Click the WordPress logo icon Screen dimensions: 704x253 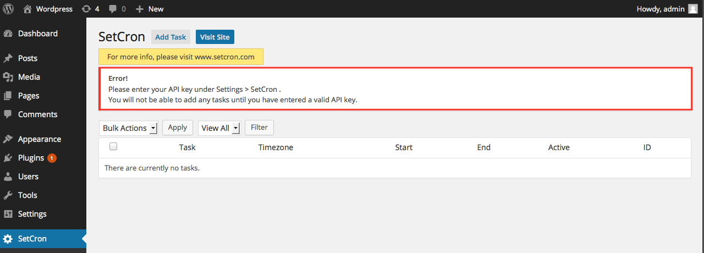(x=8, y=9)
